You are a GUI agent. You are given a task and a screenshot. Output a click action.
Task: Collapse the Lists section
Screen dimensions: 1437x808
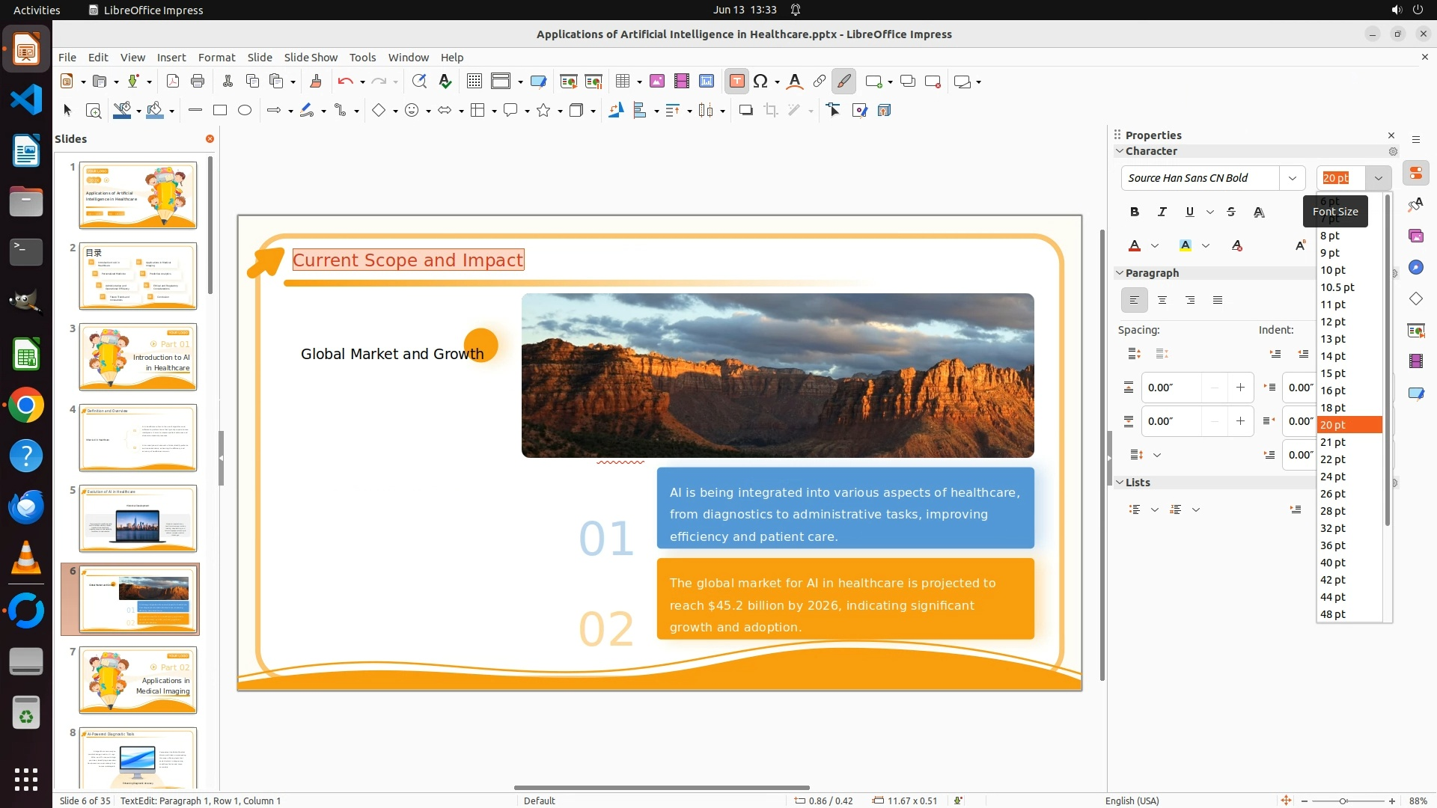tap(1120, 483)
